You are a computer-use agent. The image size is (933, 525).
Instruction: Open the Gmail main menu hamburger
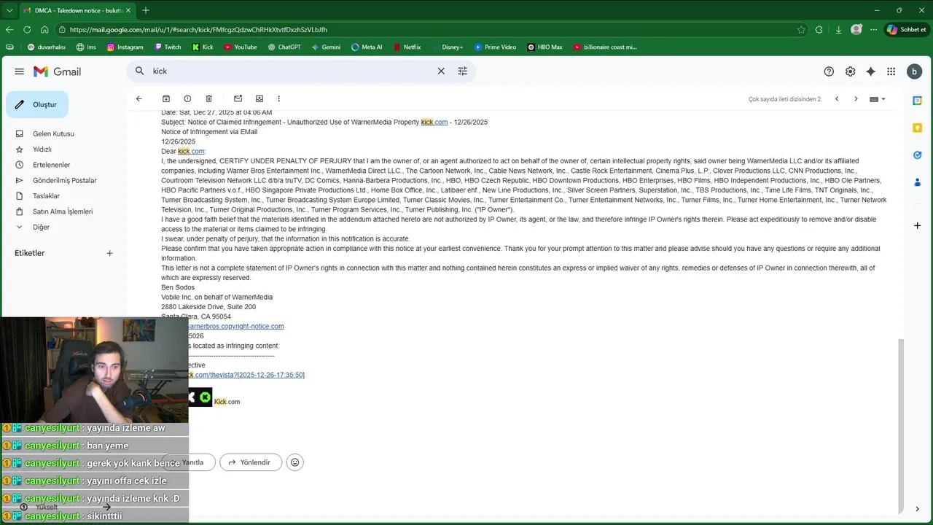click(19, 71)
